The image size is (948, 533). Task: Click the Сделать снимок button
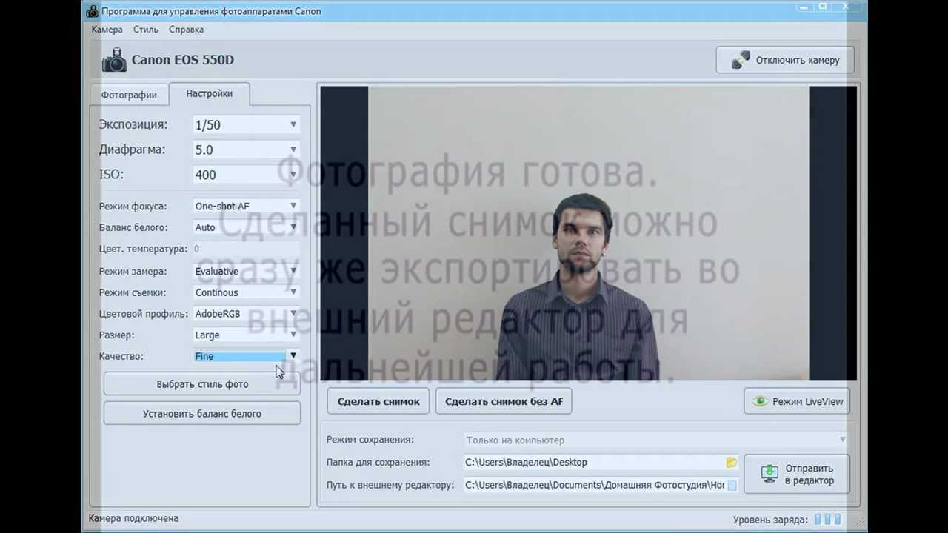pos(378,401)
